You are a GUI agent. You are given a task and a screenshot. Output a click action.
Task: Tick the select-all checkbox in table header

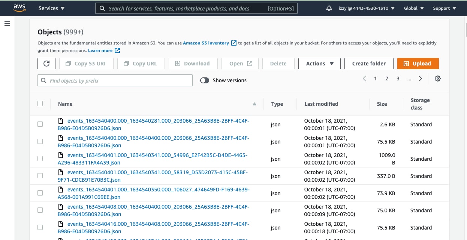[40, 104]
